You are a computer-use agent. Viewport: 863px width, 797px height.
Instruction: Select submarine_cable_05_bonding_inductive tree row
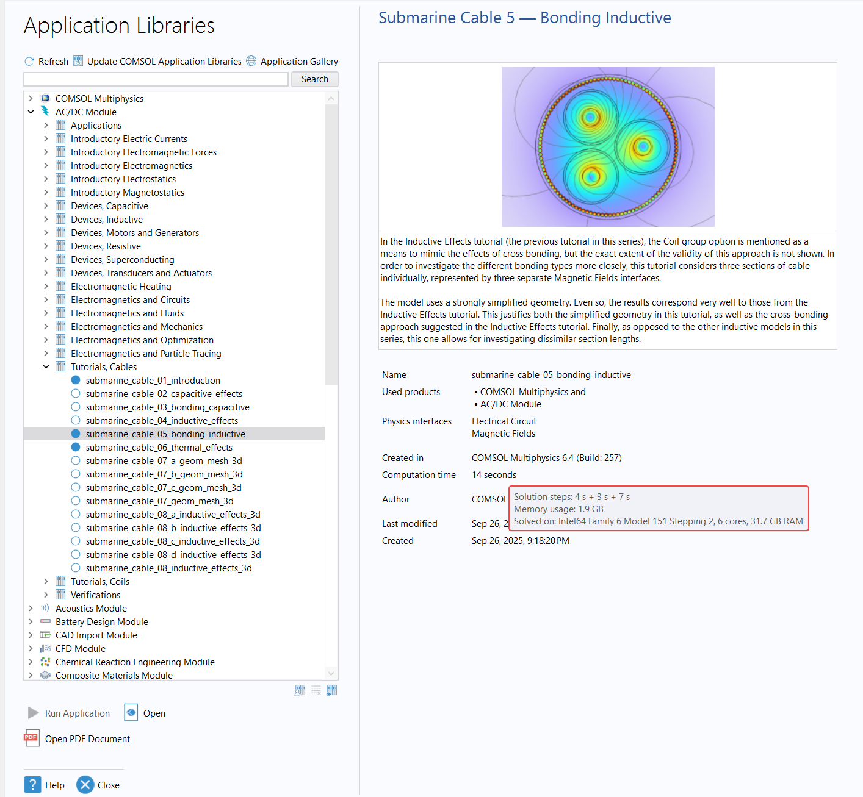tap(174, 434)
